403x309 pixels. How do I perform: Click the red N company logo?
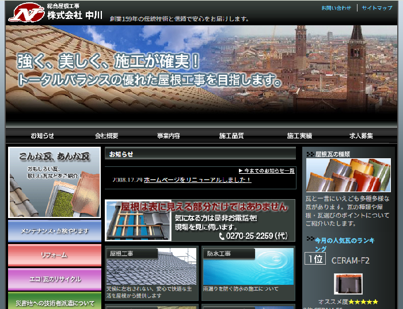26,13
